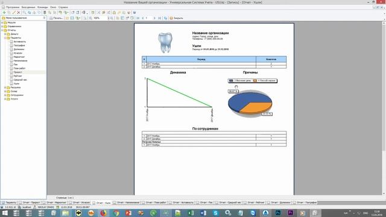Collapse the Отчеты folder

point(2,30)
